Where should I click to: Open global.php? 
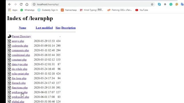coord(18,102)
